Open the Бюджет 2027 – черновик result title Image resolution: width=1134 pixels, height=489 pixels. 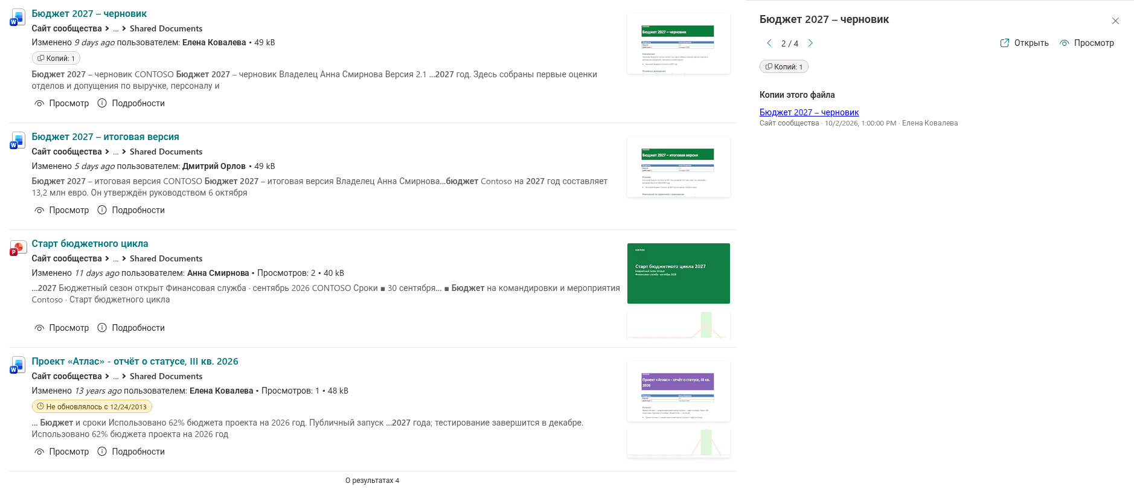pyautogui.click(x=89, y=13)
